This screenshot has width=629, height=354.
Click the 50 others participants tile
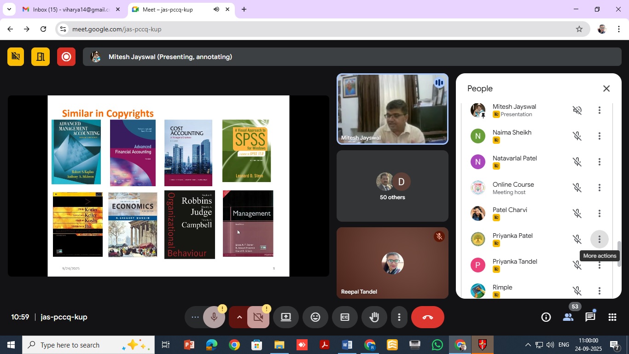(392, 186)
